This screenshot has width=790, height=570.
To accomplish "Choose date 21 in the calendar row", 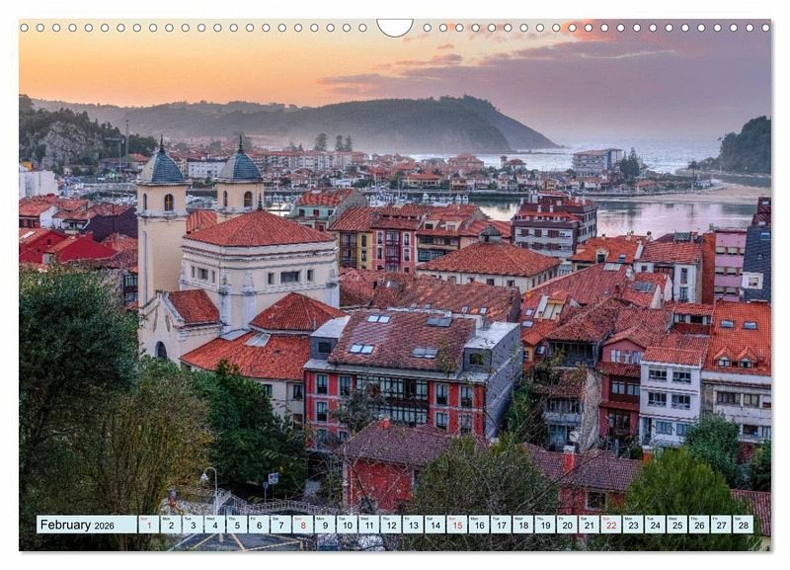I will click(589, 525).
